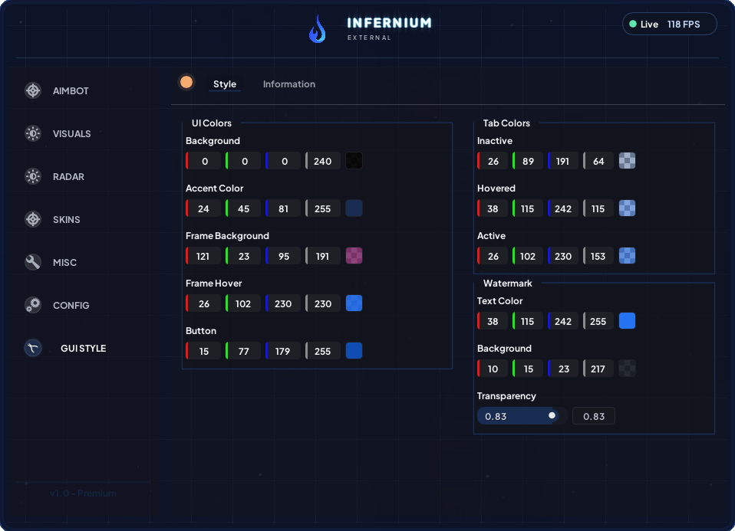This screenshot has width=735, height=531.
Task: Click Inactive alpha field 64
Action: coord(598,161)
